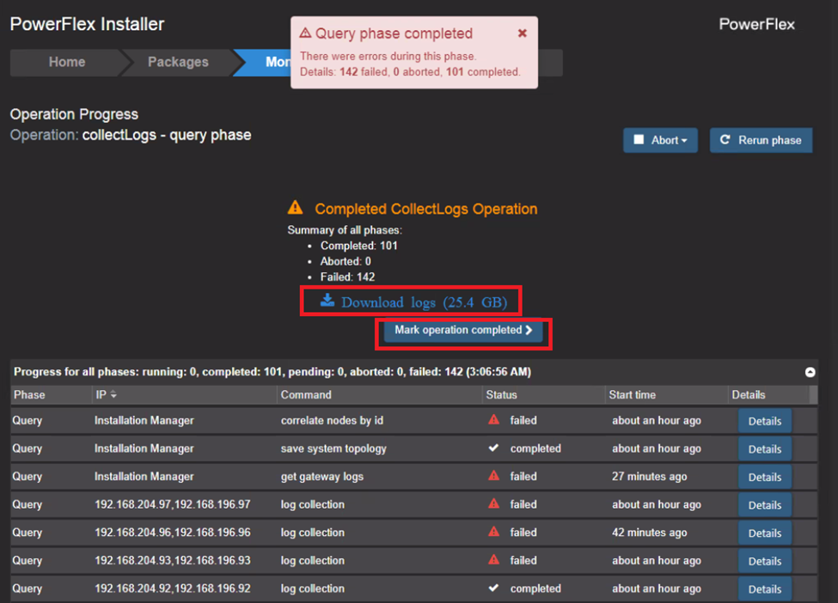Select the cell '192.168.204.96,192.168.196.96'
Image resolution: width=838 pixels, height=603 pixels.
point(173,533)
